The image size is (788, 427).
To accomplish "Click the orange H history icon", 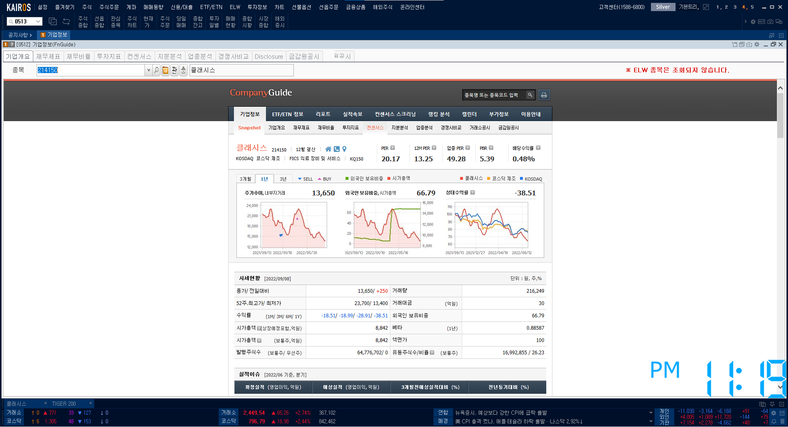I will click(165, 70).
